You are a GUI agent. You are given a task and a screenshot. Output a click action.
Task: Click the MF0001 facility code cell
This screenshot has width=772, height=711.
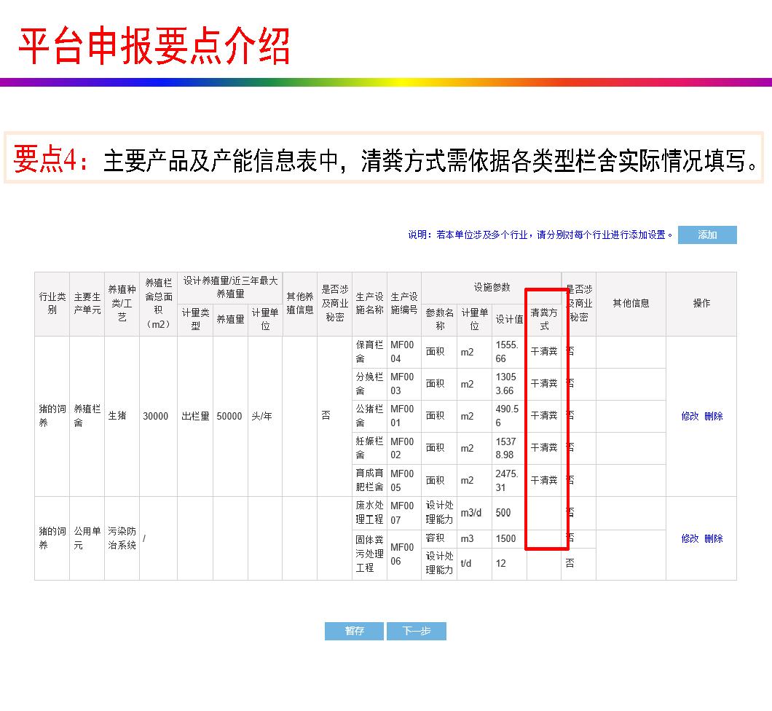pyautogui.click(x=401, y=416)
